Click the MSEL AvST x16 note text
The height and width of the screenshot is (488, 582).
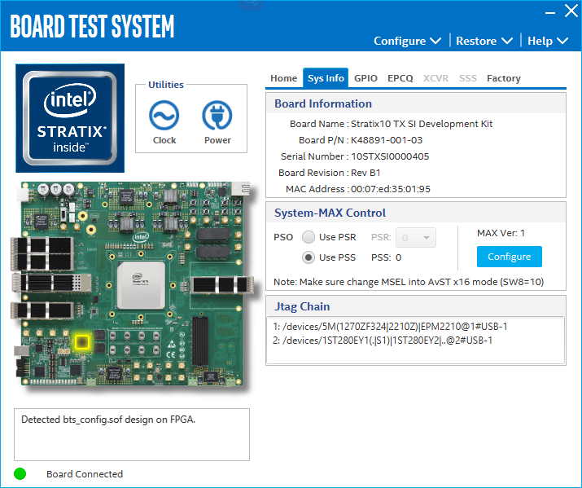coord(409,282)
